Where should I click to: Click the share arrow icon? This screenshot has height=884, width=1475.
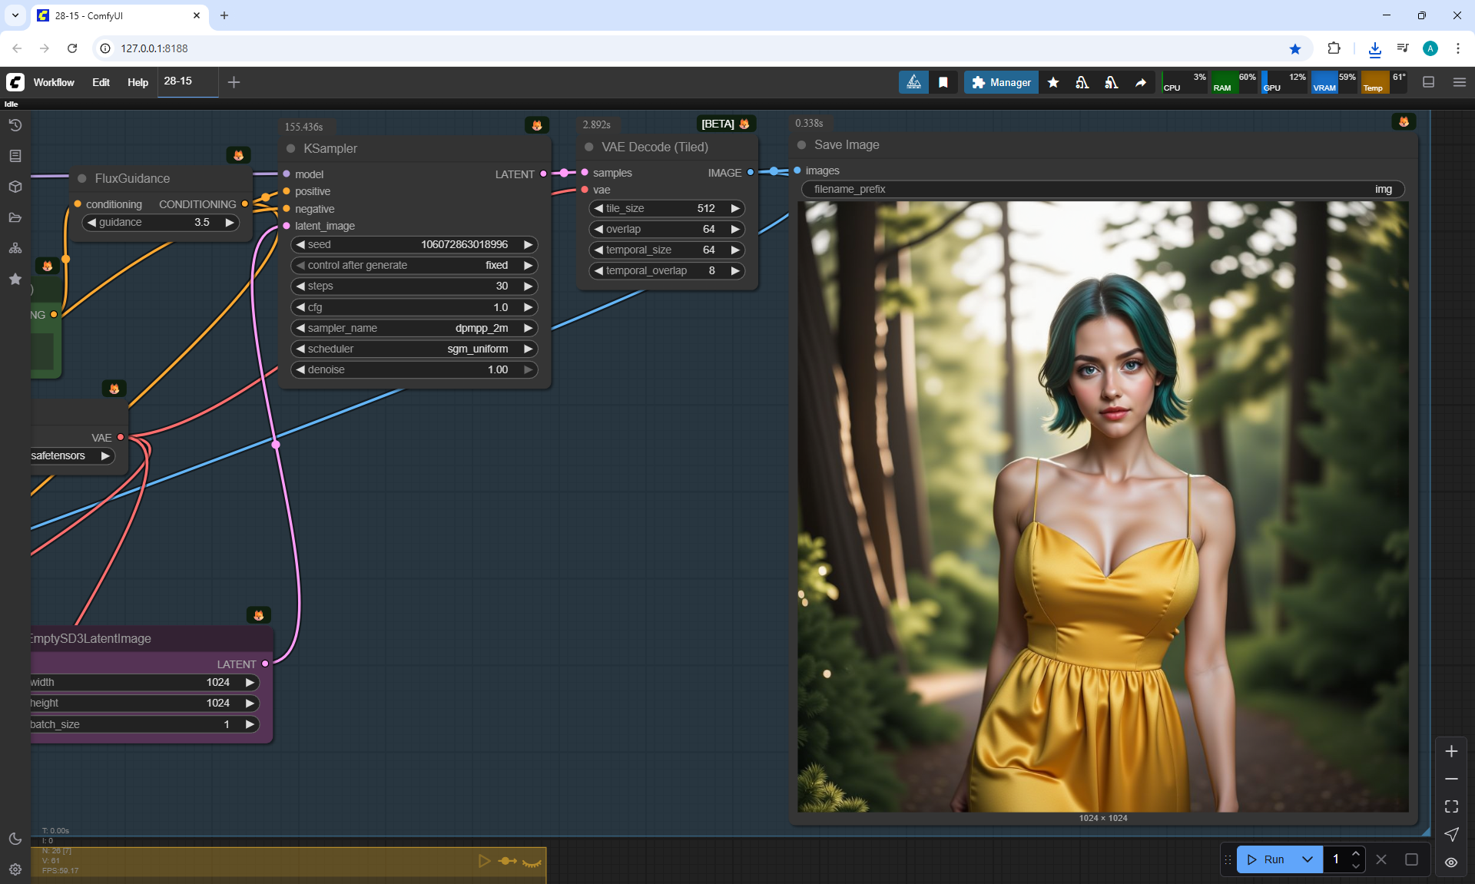click(x=1141, y=82)
